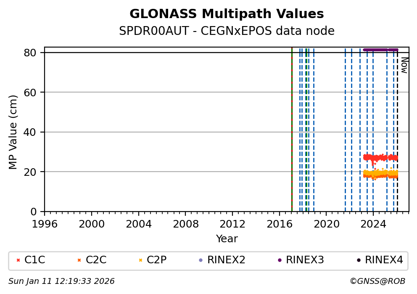
Task: Click the 'Now' marker label
Action: 404,65
